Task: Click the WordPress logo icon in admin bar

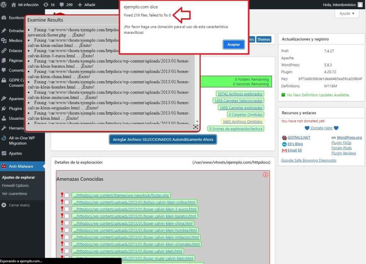Action: coord(4,5)
